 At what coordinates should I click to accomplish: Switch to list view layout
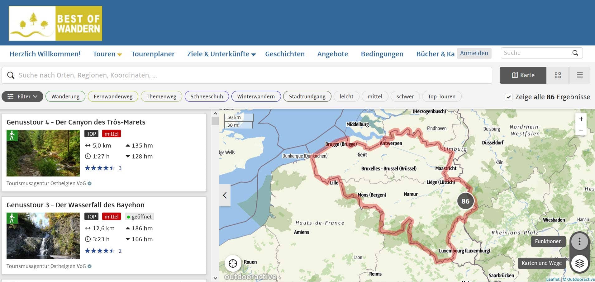point(579,75)
